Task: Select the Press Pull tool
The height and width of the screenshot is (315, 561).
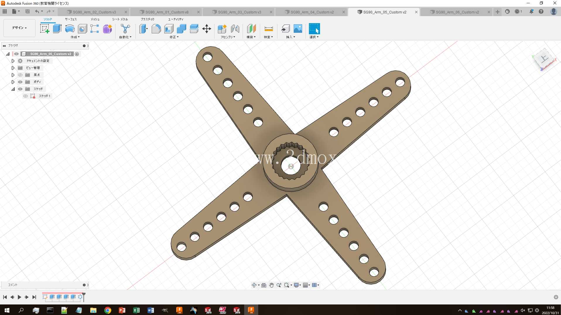Action: (143, 29)
